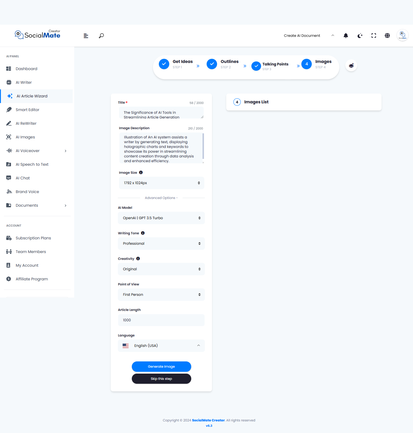This screenshot has width=413, height=433.
Task: Click inside the Title text field
Action: coord(162,113)
